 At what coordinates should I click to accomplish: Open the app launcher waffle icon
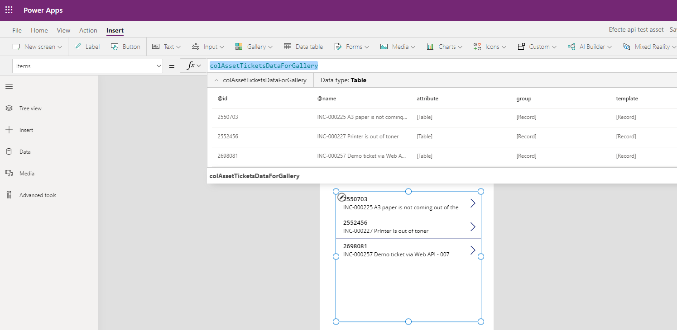pyautogui.click(x=9, y=10)
